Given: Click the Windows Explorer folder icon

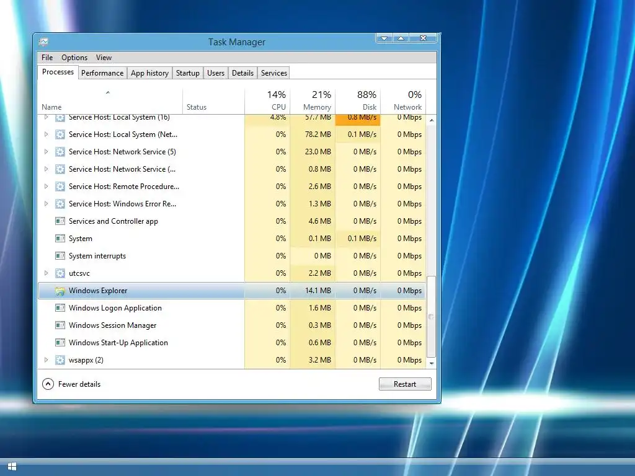Looking at the screenshot, I should [60, 291].
